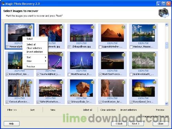Image resolution: width=172 pixels, height=129 pixels.
Task: Expand the Sort submenu in context menu
Action: click(35, 57)
